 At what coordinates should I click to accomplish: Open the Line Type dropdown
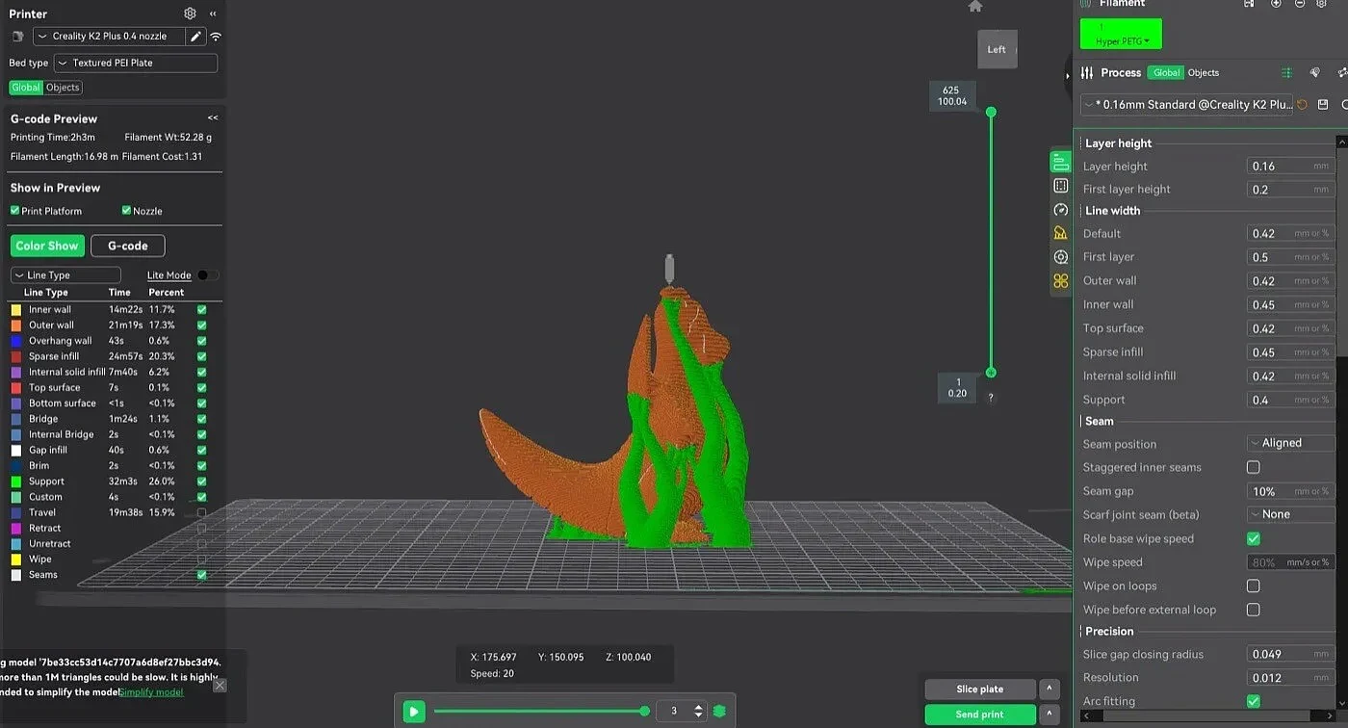pos(65,275)
